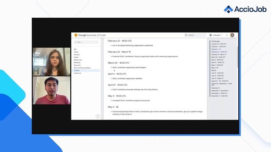
Task: Jump to 'September 5' in On this page
Action: click(216, 88)
